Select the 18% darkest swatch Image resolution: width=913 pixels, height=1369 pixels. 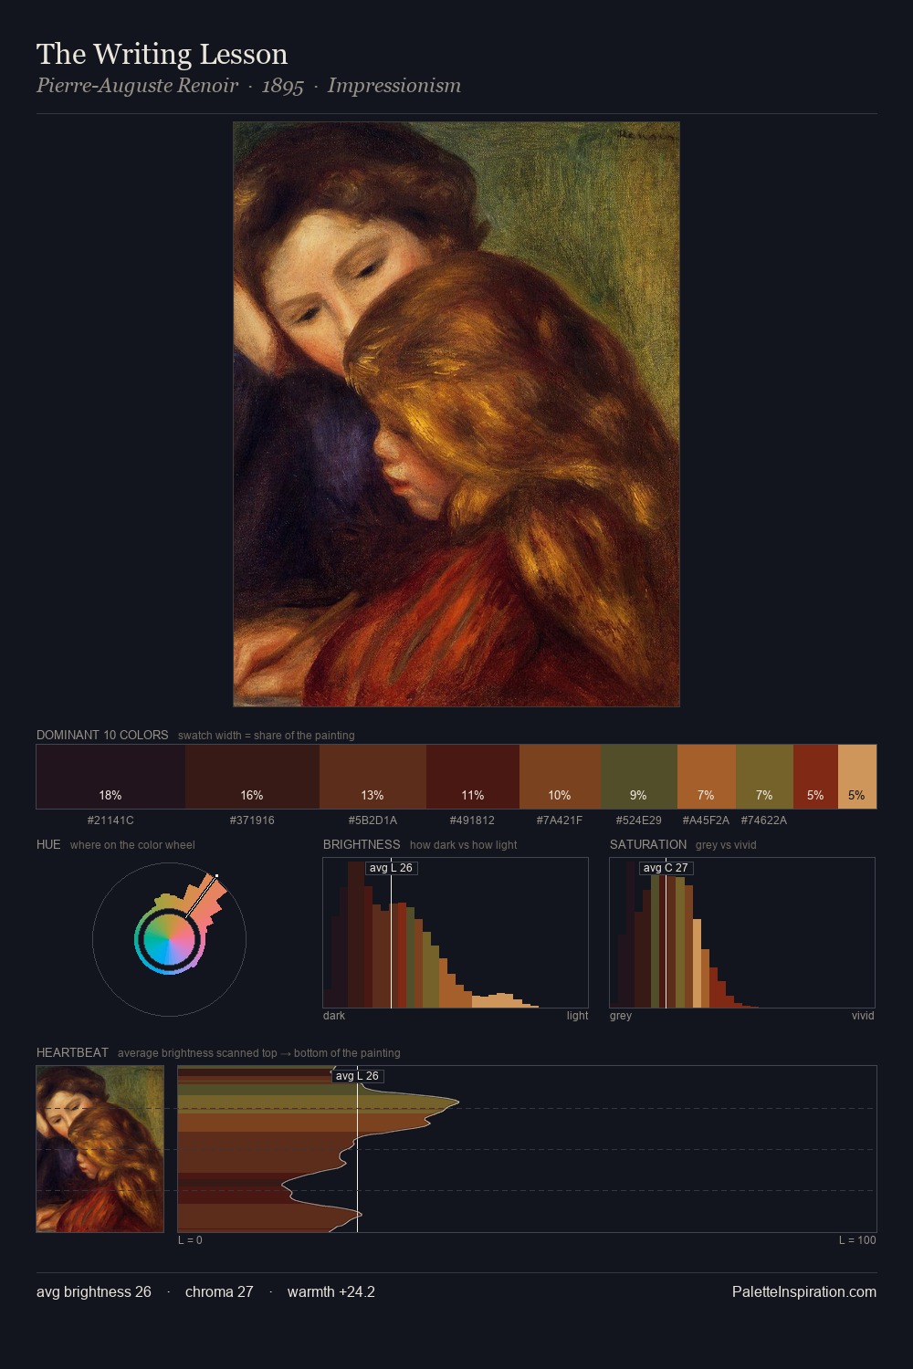click(110, 777)
